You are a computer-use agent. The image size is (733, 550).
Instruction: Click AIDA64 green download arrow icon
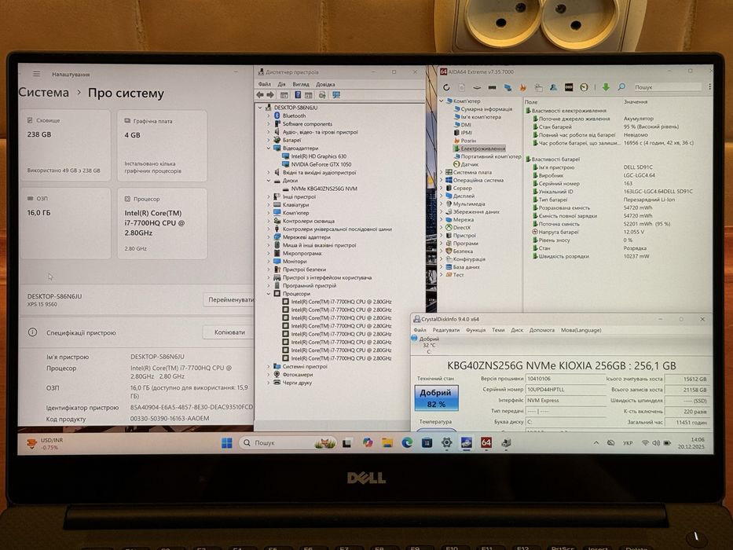pos(606,87)
